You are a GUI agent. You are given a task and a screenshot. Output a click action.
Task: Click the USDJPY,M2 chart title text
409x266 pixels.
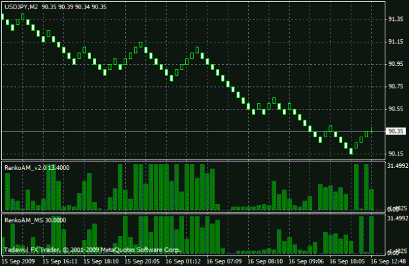[x=22, y=7]
